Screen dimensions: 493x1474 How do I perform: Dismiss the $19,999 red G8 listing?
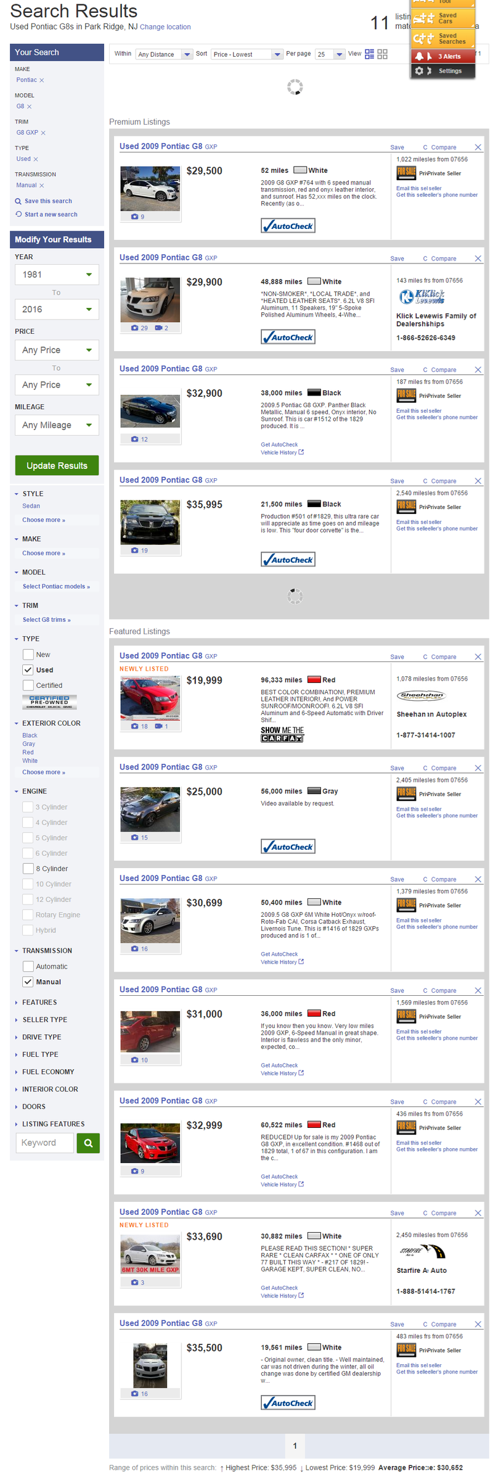point(478,656)
